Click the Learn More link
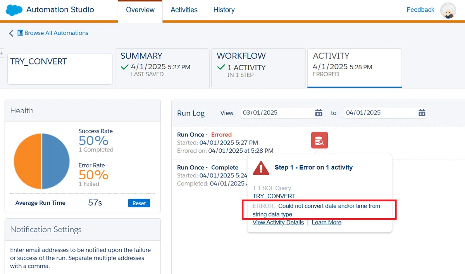This screenshot has width=465, height=274. (x=327, y=223)
